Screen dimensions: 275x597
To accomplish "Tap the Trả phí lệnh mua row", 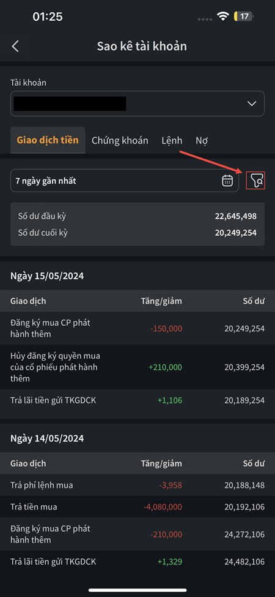I will click(137, 485).
